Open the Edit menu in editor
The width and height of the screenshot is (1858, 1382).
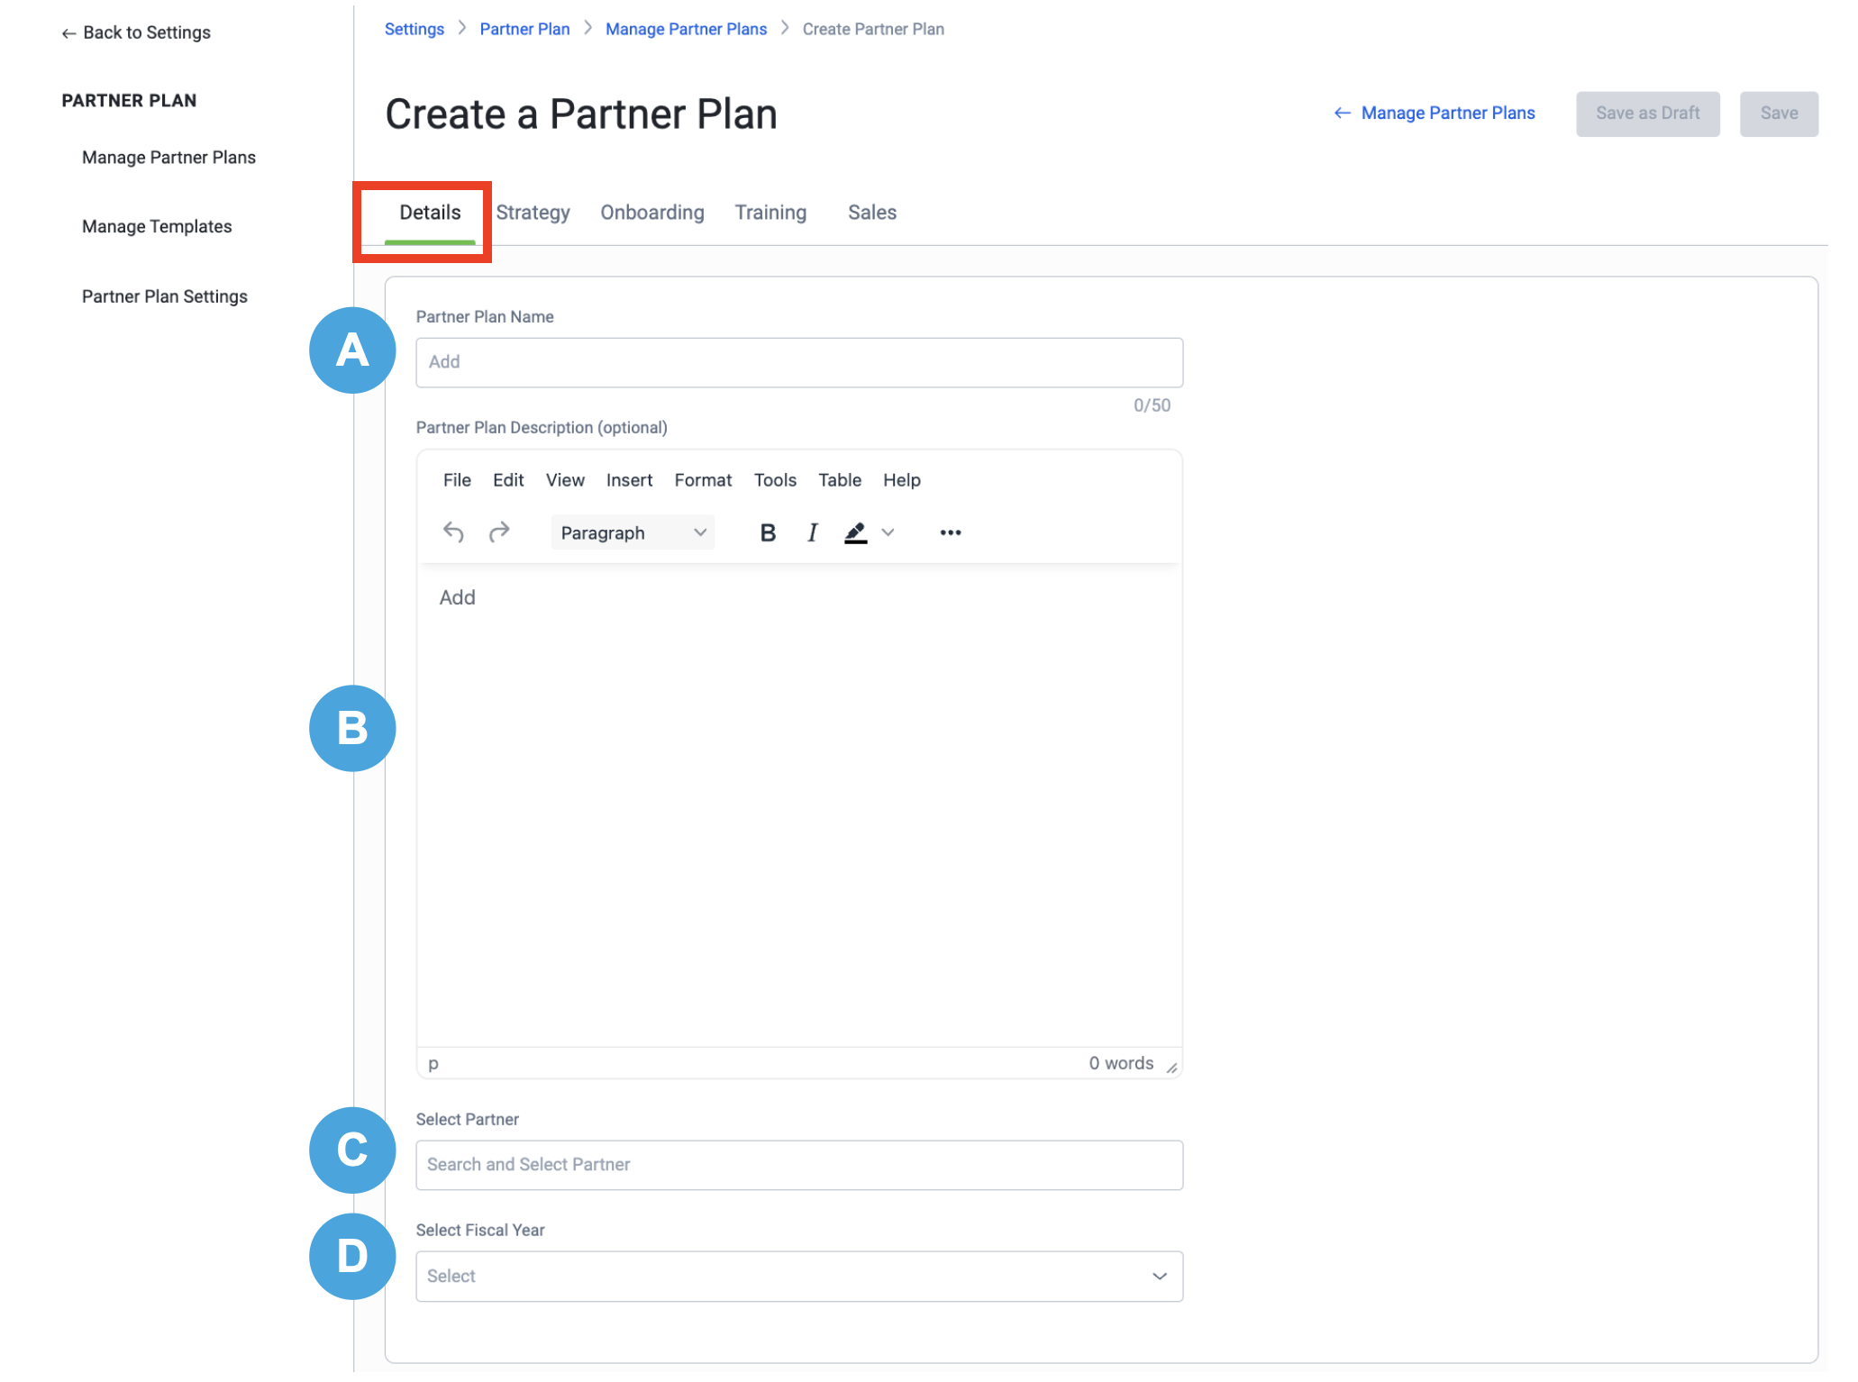tap(508, 481)
